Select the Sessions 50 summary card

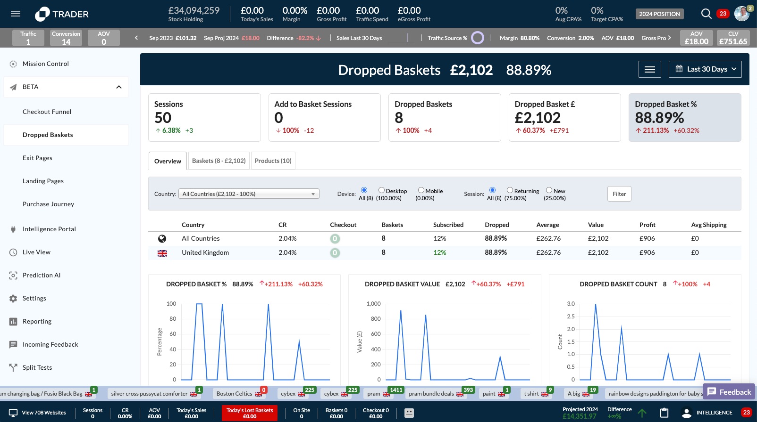(204, 117)
